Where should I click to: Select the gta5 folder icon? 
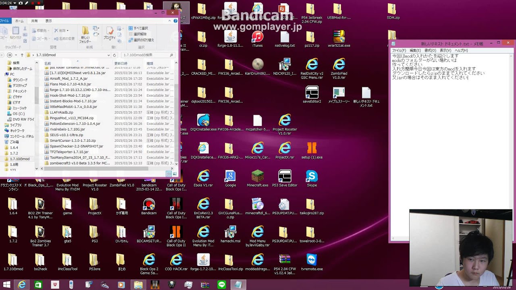[67, 234]
